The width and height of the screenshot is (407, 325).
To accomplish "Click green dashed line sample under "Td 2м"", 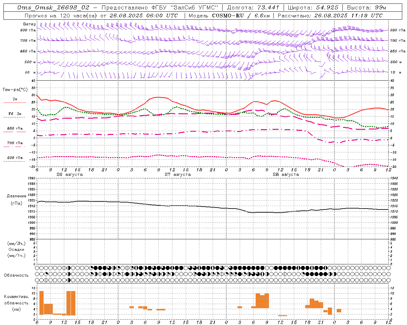I will click(14, 117).
